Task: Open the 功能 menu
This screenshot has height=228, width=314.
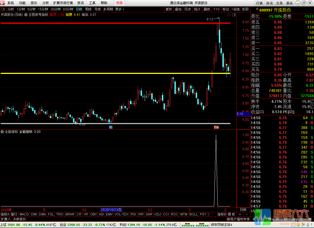Action: coord(22,3)
